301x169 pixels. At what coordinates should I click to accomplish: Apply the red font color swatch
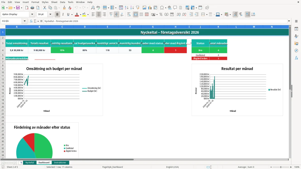tap(77, 15)
